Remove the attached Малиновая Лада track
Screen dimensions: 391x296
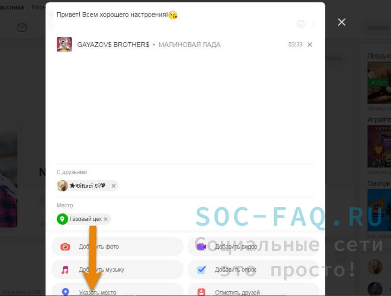pos(310,45)
